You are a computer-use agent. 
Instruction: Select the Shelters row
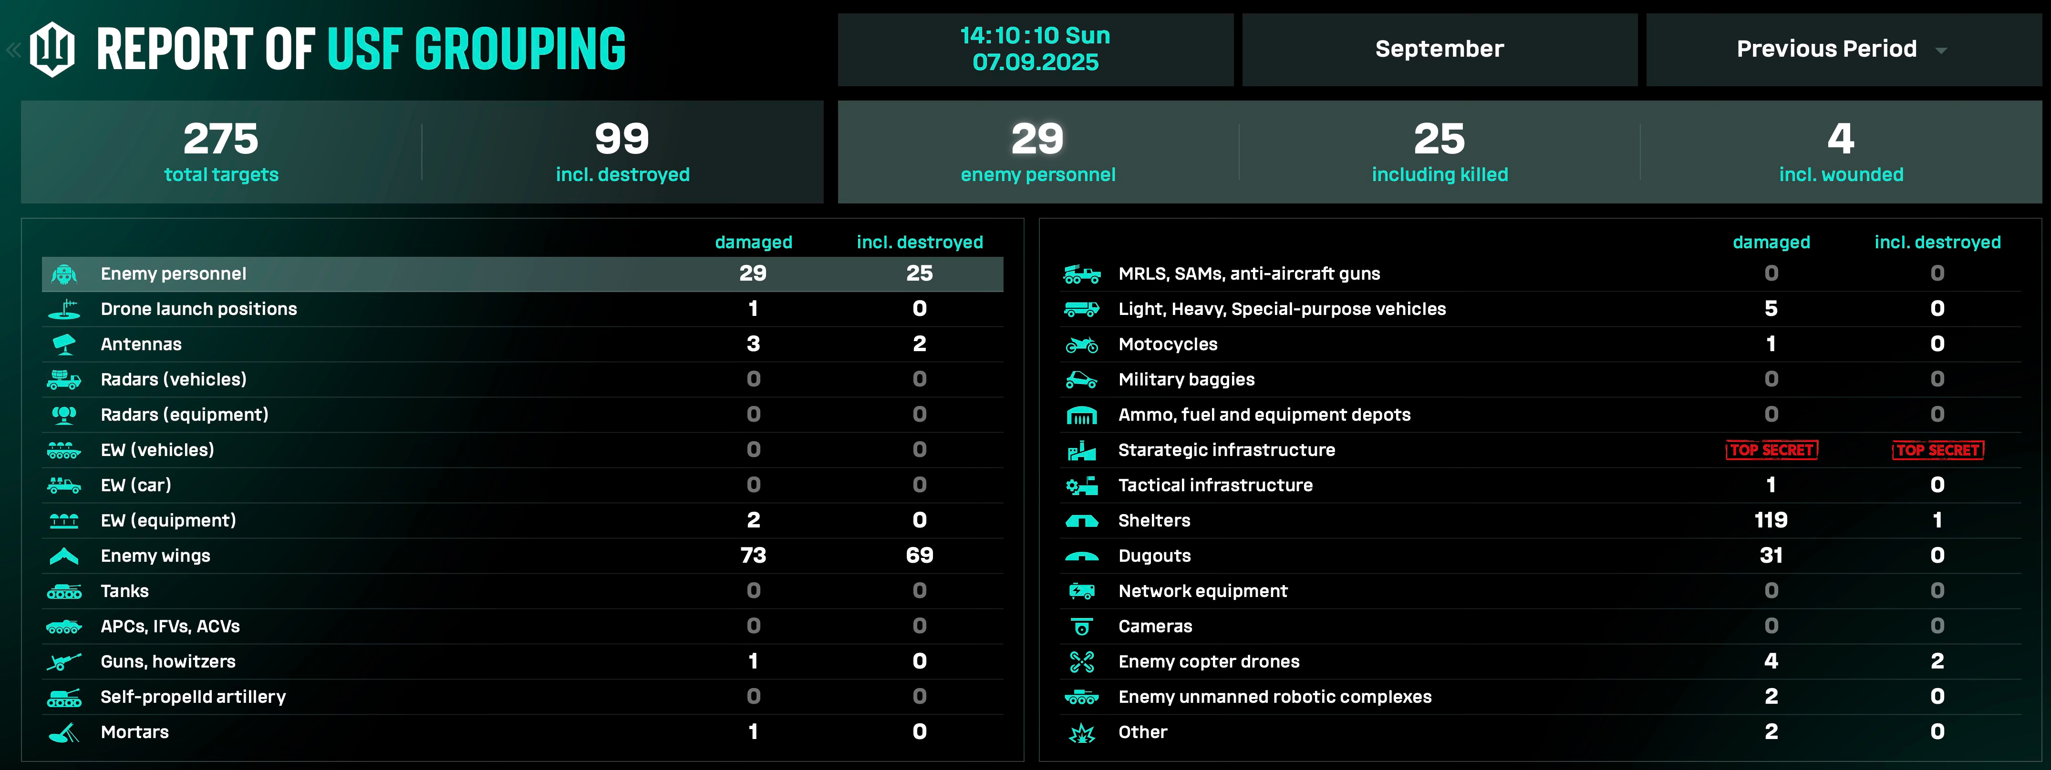1154,521
